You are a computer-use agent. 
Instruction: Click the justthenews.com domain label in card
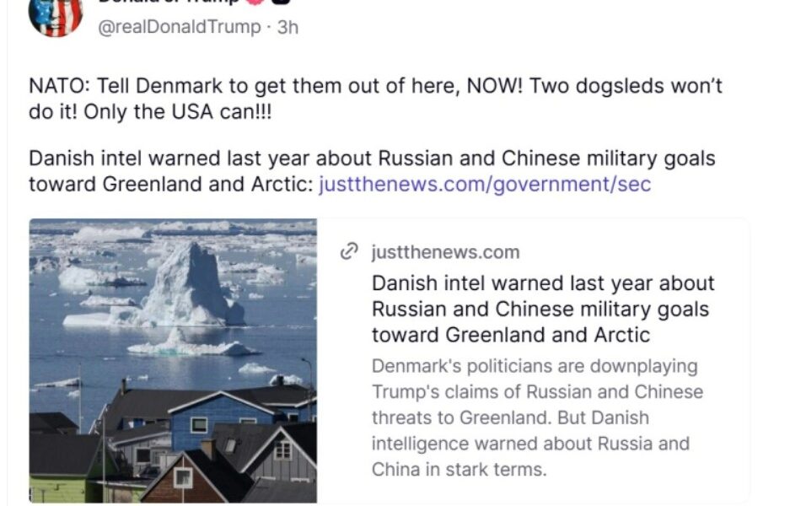[445, 252]
